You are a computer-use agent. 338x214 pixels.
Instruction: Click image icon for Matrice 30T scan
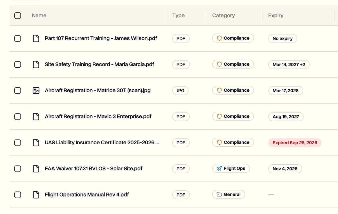[36, 91]
